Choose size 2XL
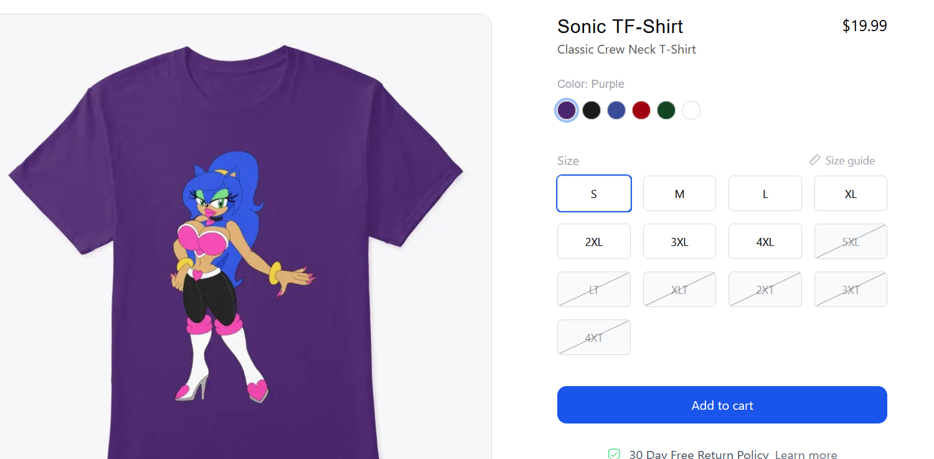 594,242
